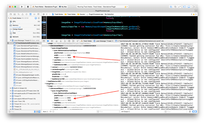Open the Symbol navigator

point(15,14)
